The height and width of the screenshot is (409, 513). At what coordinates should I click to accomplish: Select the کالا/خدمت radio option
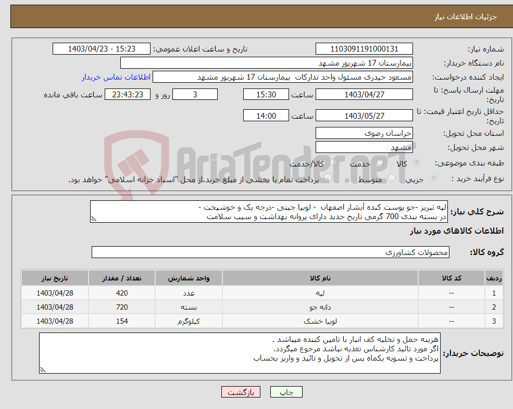[333, 162]
